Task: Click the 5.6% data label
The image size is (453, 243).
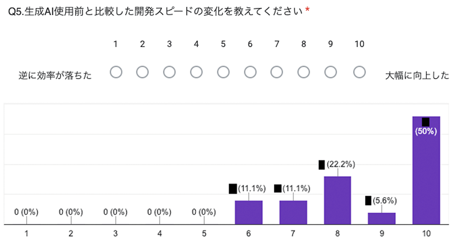Action: (385, 201)
